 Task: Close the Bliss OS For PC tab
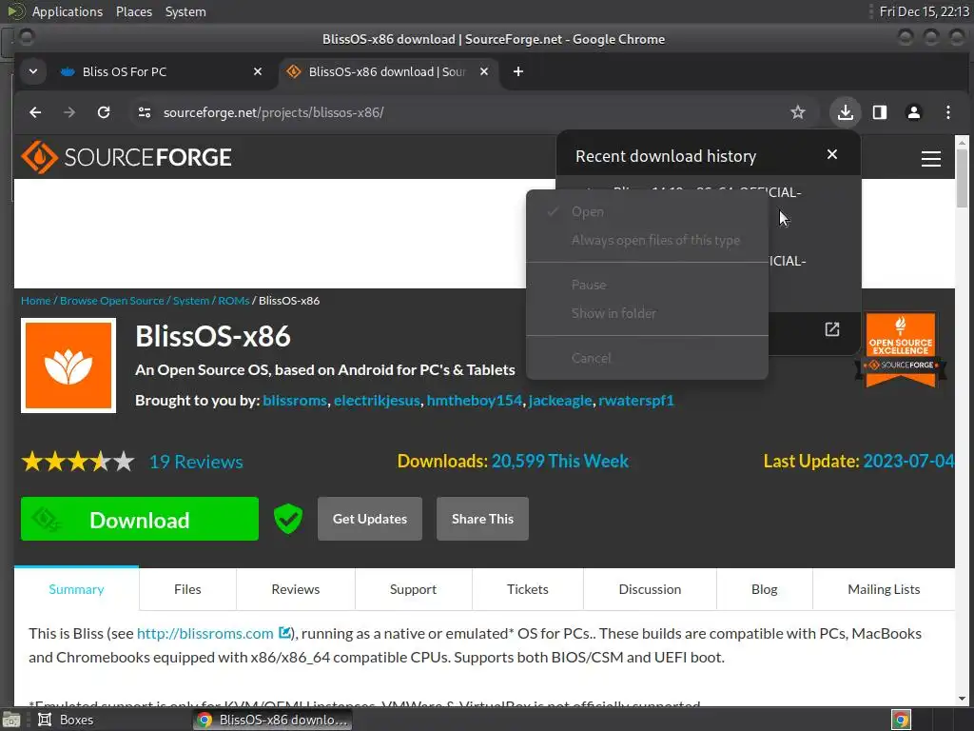pyautogui.click(x=258, y=71)
